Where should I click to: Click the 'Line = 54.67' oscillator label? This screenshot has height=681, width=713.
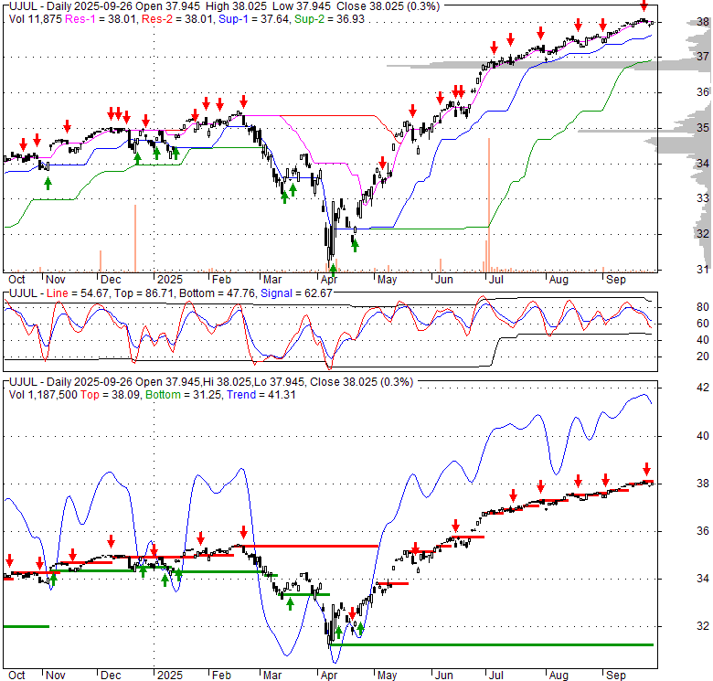[x=78, y=293]
